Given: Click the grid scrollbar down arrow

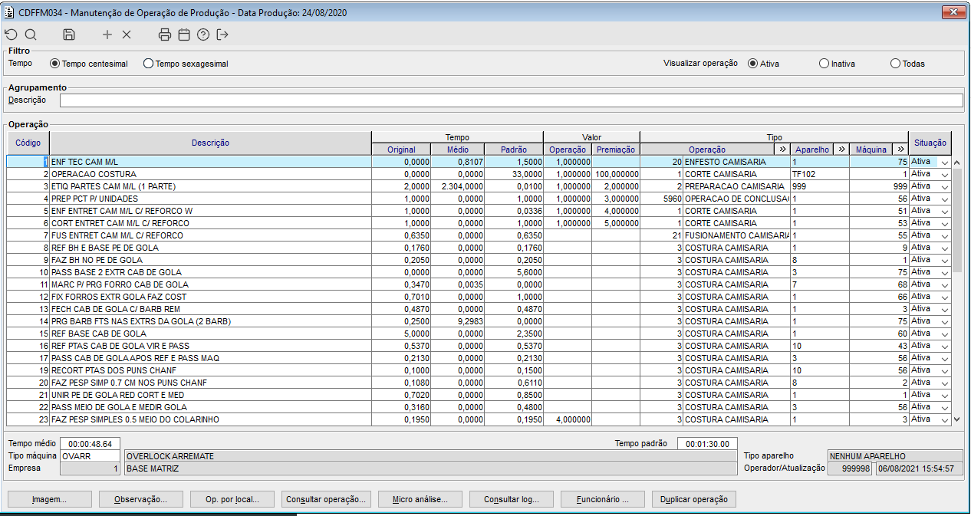Looking at the screenshot, I should [956, 419].
